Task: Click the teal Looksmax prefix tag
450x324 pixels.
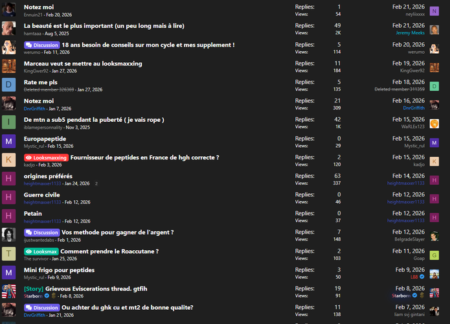Action: click(41, 251)
